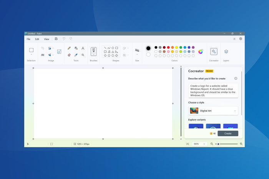Select the third logo variant thumbnail

click(231, 126)
